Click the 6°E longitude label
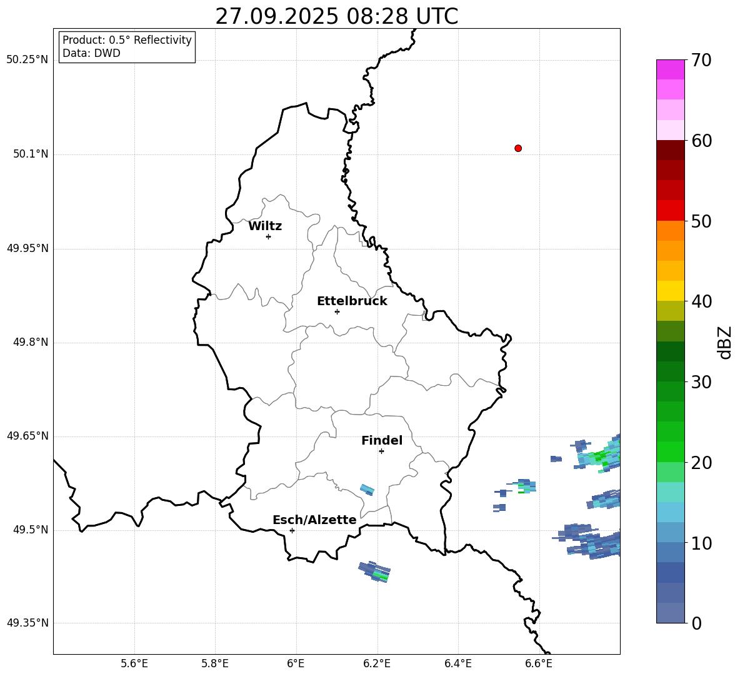Screen dimensions: 740x676 pos(296,663)
